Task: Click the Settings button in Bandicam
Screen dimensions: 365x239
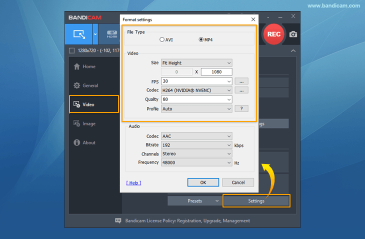Action: pyautogui.click(x=256, y=201)
